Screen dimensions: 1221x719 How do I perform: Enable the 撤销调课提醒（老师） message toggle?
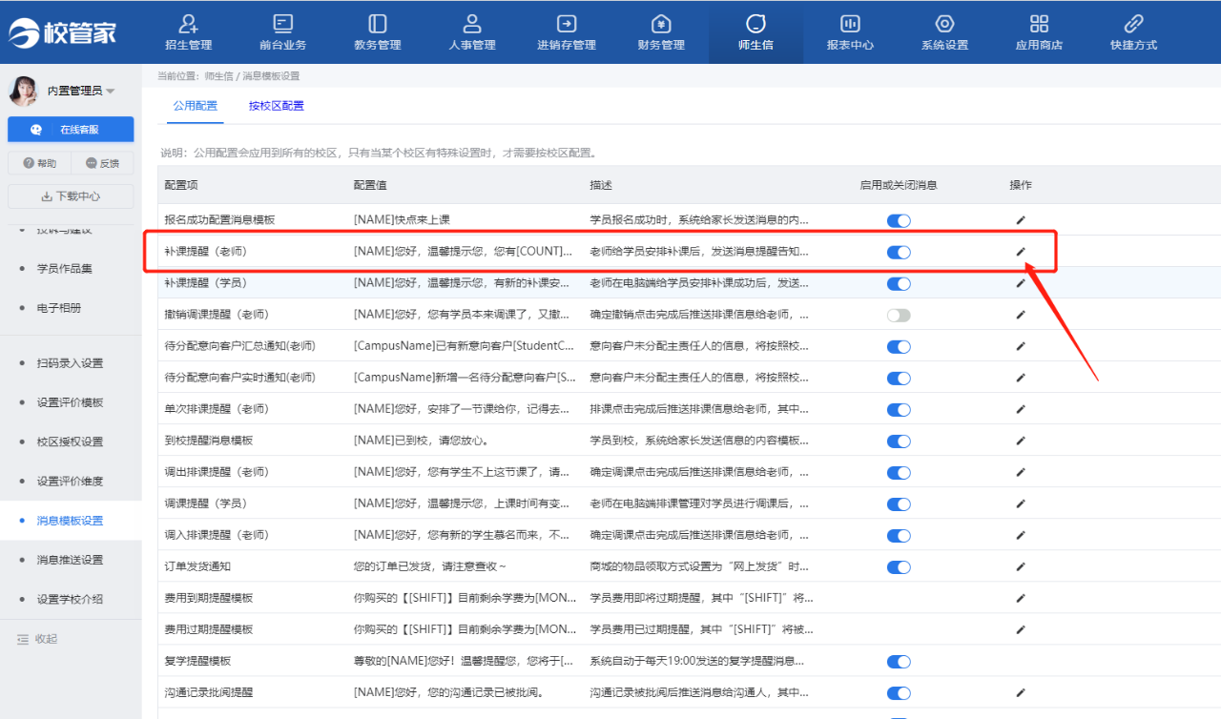tap(899, 315)
